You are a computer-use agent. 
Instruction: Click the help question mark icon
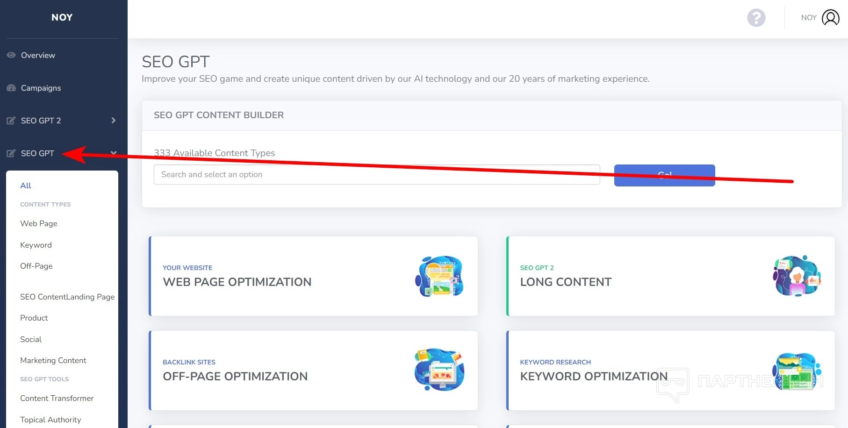756,18
